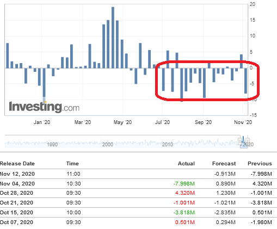Grab the right handle of the range navigator
The height and width of the screenshot is (229, 277).
coord(248,141)
